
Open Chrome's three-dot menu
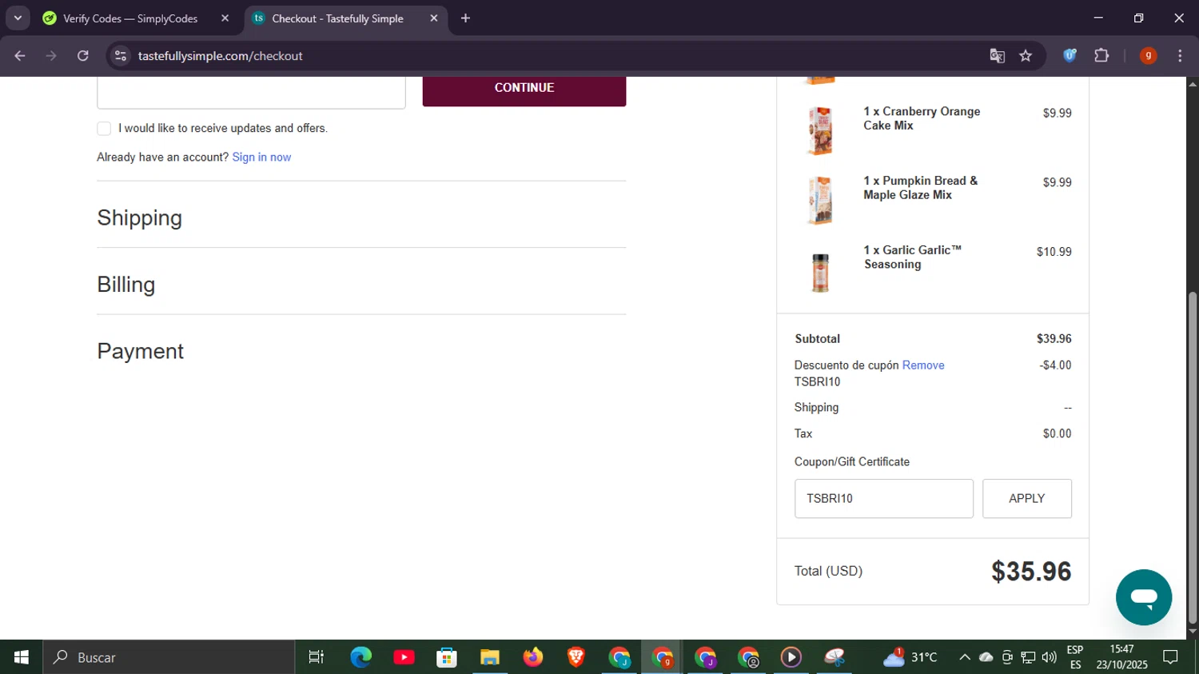coord(1180,56)
